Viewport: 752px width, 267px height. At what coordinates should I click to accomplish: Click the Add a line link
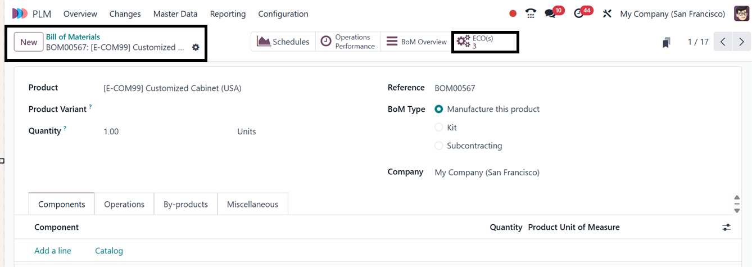[x=53, y=251]
